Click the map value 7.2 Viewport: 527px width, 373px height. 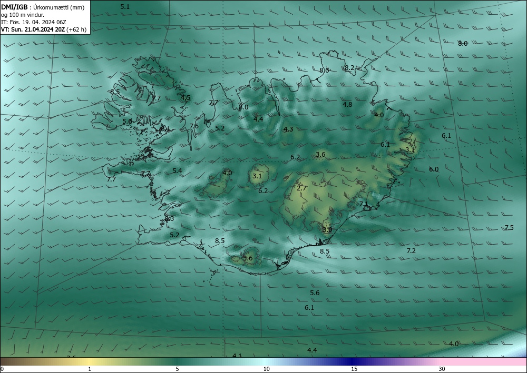tap(411, 251)
